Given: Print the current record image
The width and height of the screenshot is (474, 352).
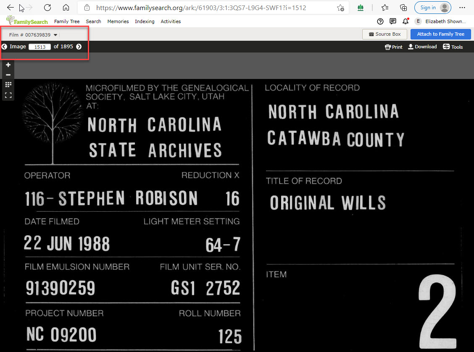Looking at the screenshot, I should tap(393, 47).
